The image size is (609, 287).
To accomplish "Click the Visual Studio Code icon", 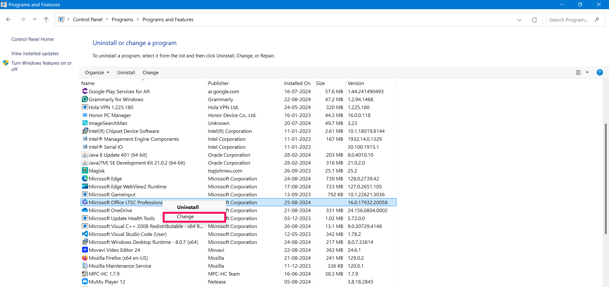I will [x=85, y=234].
